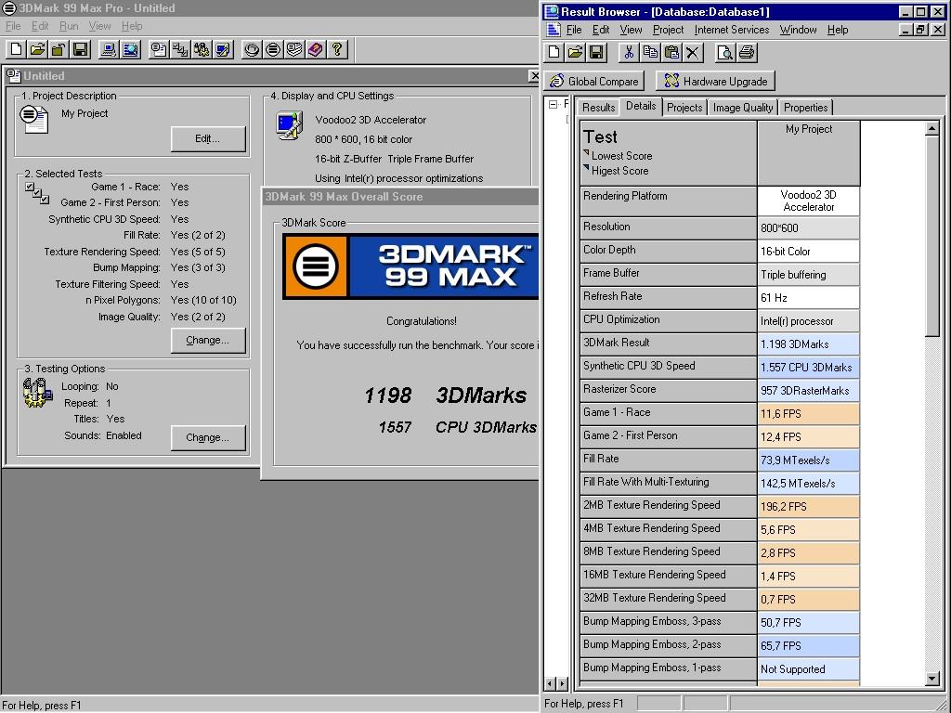Click the display settings monitor toolbar icon
951x713 pixels.
coord(223,49)
